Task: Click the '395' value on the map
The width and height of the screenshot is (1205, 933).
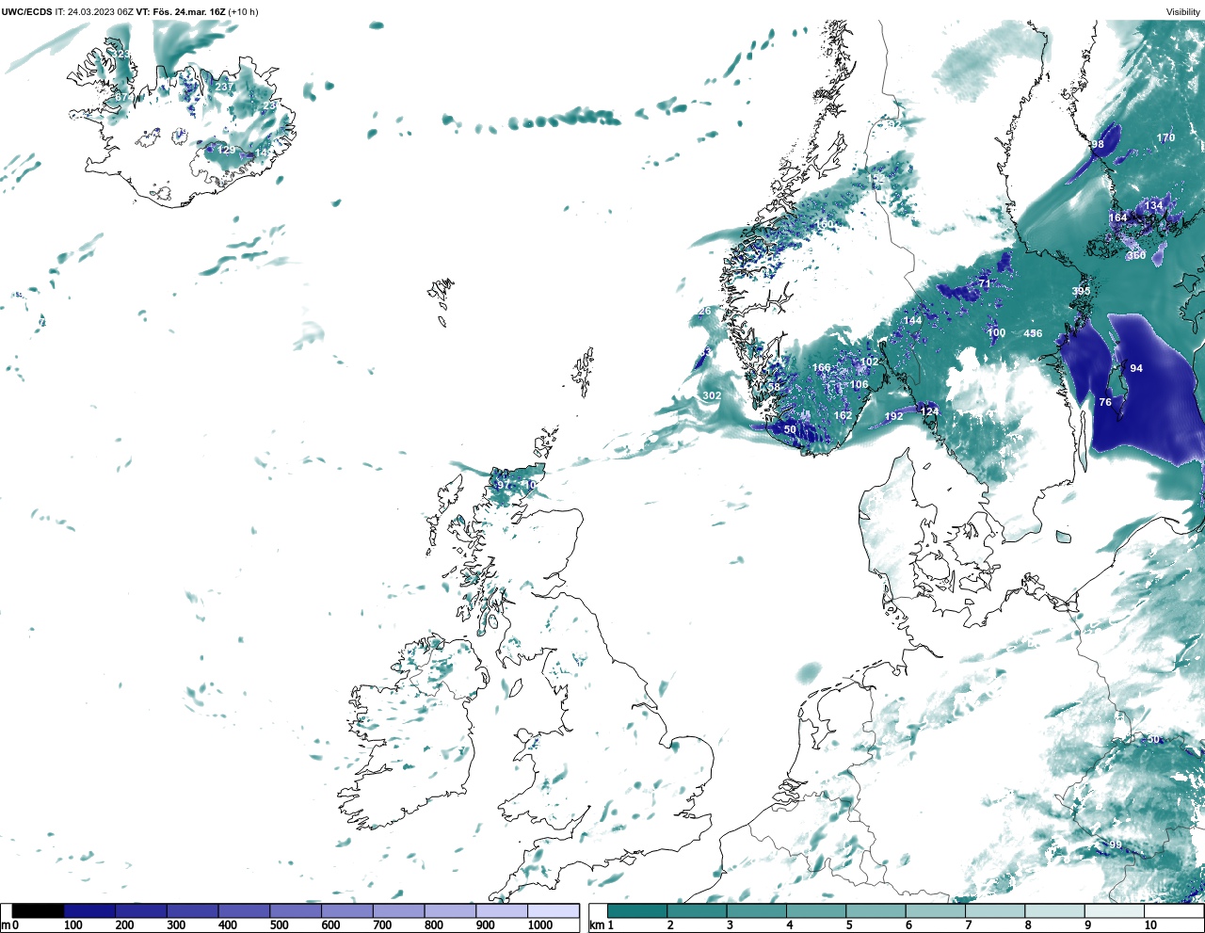Action: [1081, 292]
